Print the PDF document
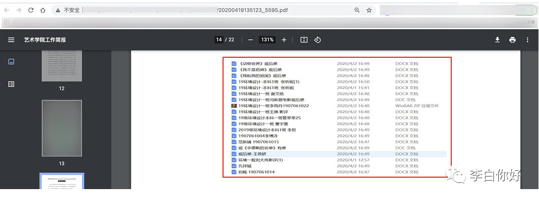Screen dimensions: 539x199 point(512,40)
